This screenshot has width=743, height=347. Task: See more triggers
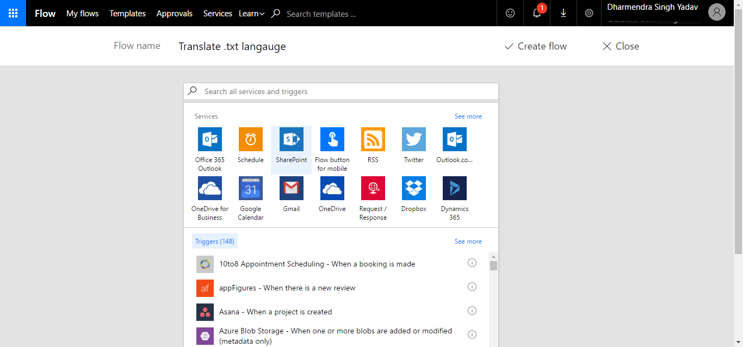468,241
